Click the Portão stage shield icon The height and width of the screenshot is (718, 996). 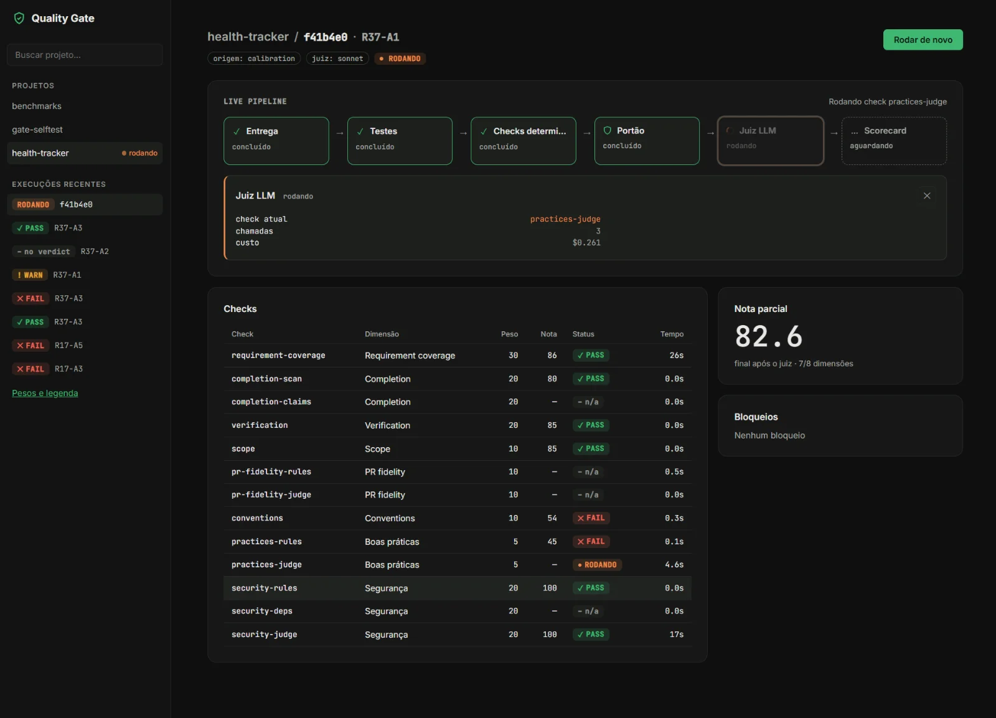(607, 131)
